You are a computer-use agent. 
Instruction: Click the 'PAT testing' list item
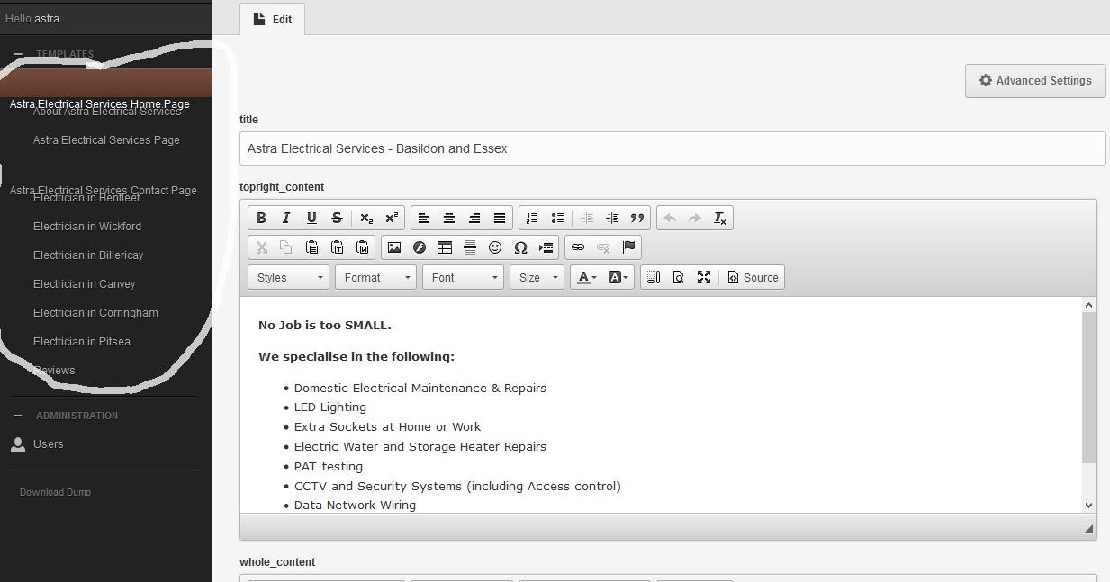(329, 467)
